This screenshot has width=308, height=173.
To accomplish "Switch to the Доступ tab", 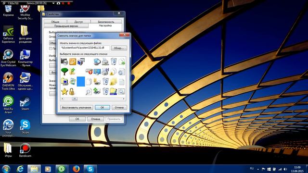I will tap(78, 22).
